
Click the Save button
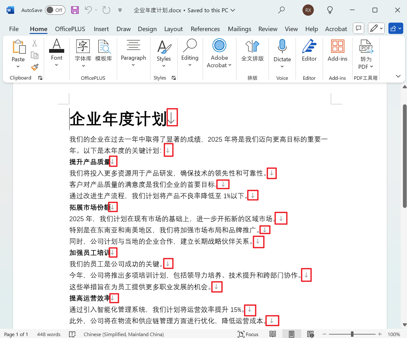click(x=75, y=10)
